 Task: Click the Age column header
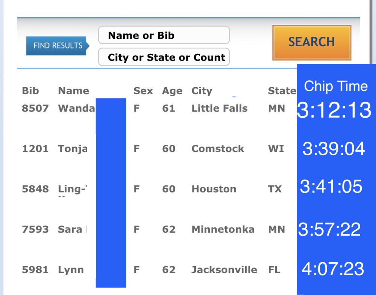tap(172, 91)
